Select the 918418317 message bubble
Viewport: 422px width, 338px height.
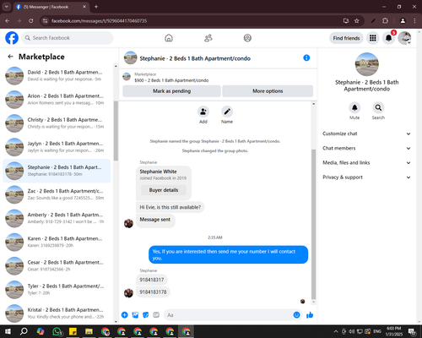(x=152, y=280)
